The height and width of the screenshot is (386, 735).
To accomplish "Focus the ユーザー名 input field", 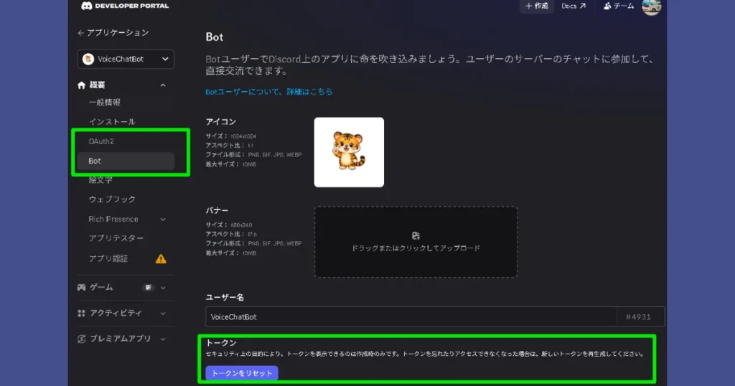I will [x=411, y=317].
